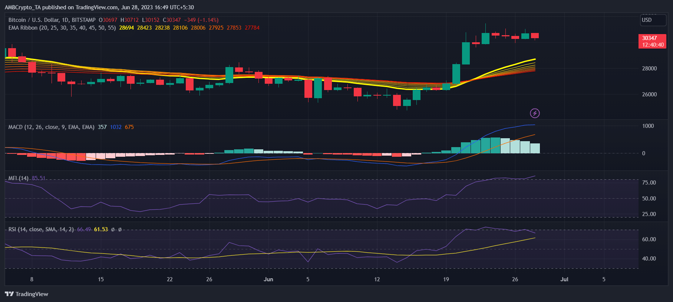673x302 pixels.
Task: Click the EMA Ribbon indicator legend
Action: [x=62, y=28]
